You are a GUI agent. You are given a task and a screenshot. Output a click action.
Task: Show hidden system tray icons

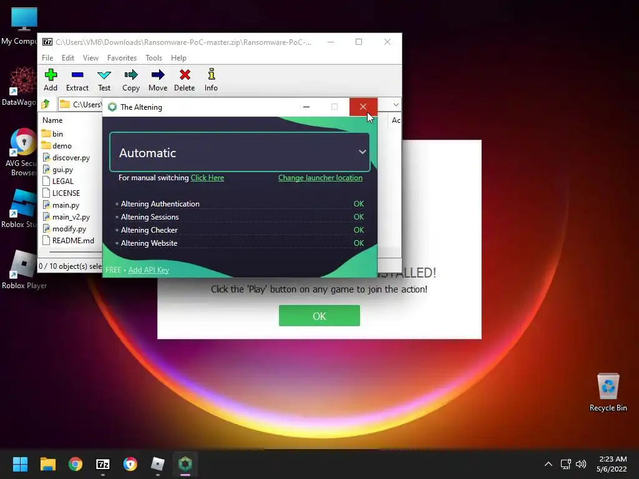549,464
